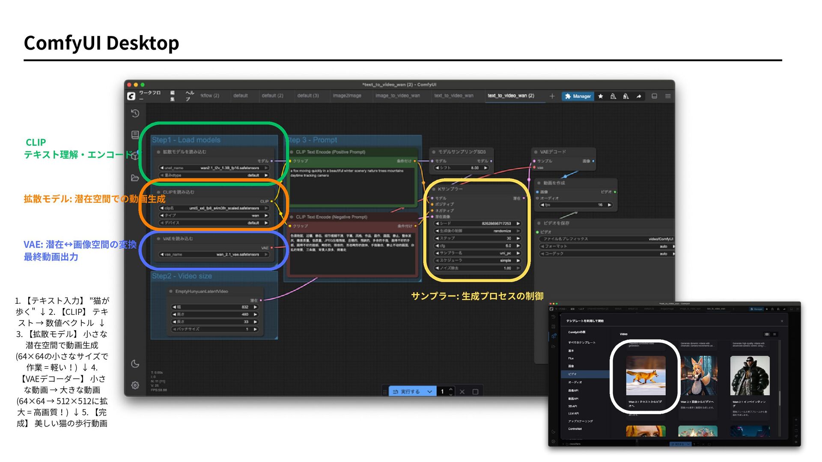Viewport: 822px width, 462px height.
Task: Click the queue list icon in run button
Action: 395,391
